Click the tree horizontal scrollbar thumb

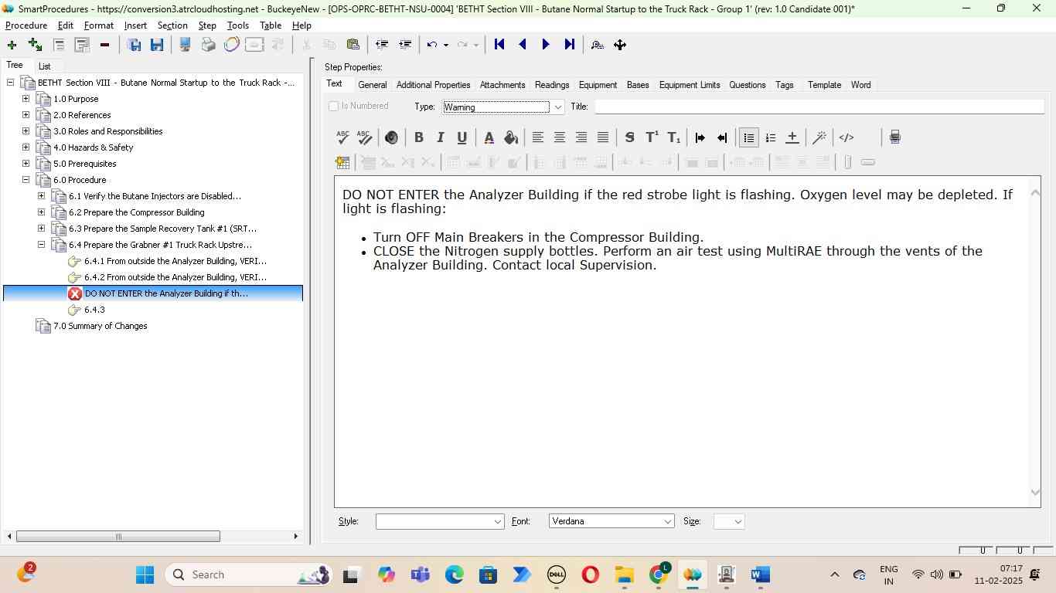[x=118, y=537]
